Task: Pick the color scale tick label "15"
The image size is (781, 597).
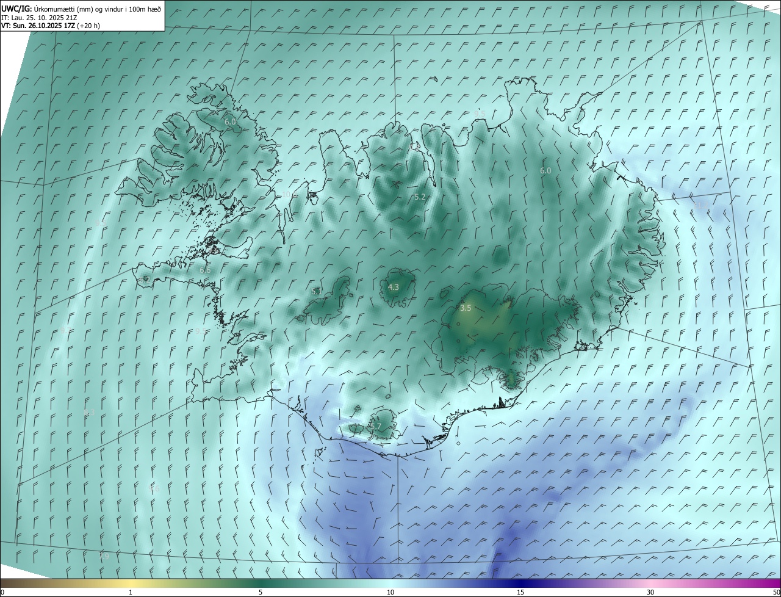Action: (520, 593)
